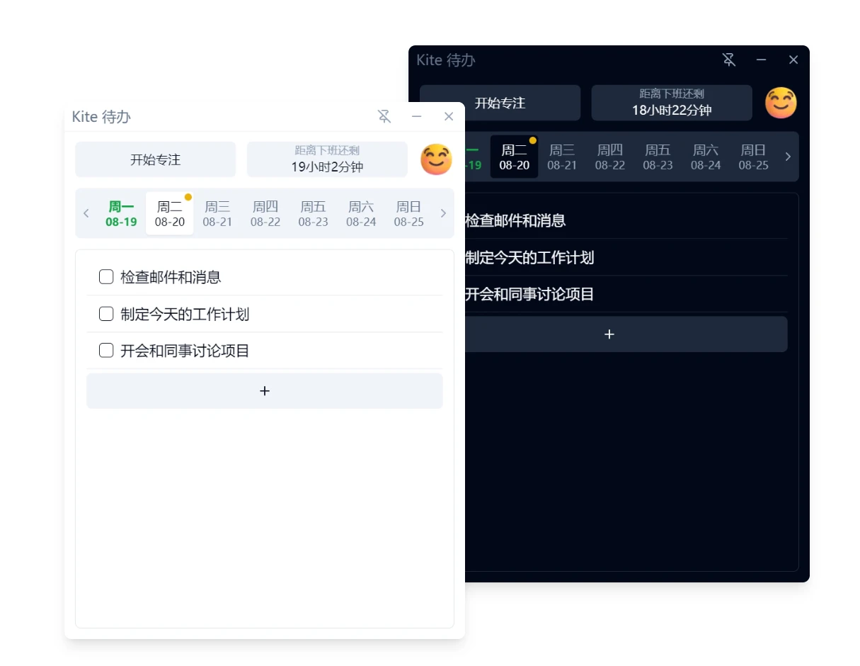The height and width of the screenshot is (666, 860).
Task: Click the smiley emoji in light window
Action: pos(436,159)
